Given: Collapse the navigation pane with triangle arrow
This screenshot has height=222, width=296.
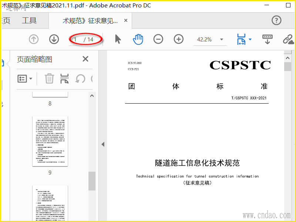Looking at the screenshot, I should point(103,144).
